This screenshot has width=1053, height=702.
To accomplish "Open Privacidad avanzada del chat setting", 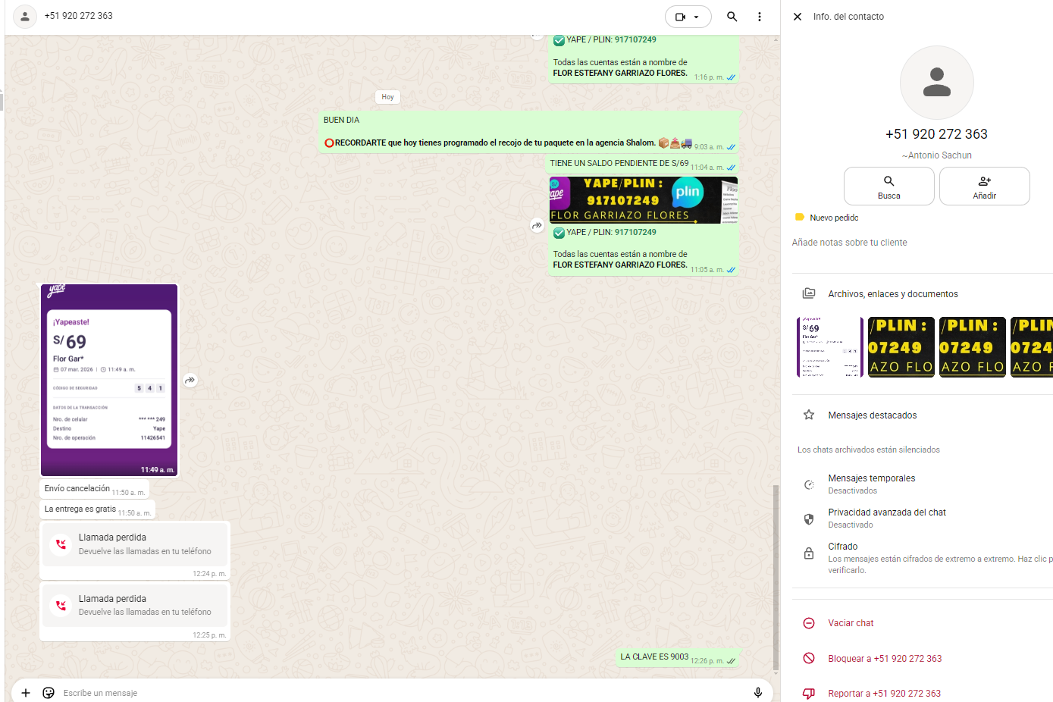I will (886, 518).
